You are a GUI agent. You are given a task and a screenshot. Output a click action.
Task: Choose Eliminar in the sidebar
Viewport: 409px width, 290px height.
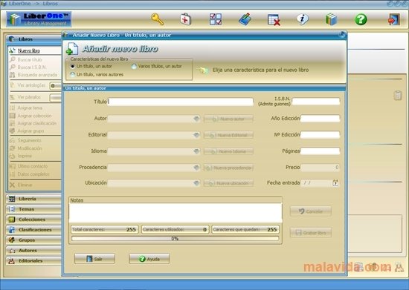(x=25, y=185)
